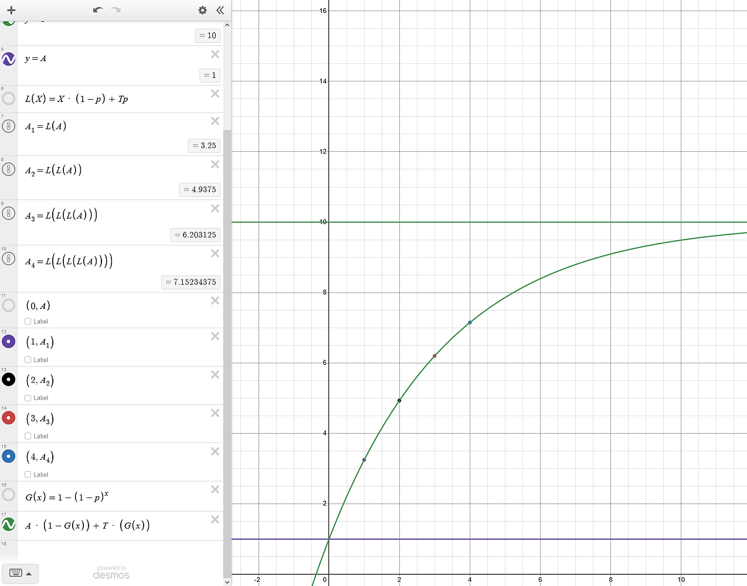Viewport: 747px width, 586px height.
Task: Toggle the circle icon for A₄ expression
Action: point(8,258)
